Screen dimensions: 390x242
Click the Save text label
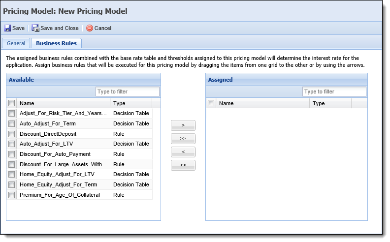point(18,28)
